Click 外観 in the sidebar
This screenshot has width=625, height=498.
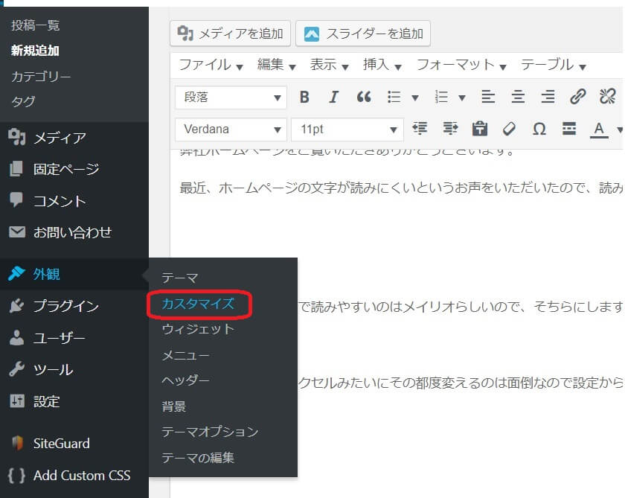[74, 275]
